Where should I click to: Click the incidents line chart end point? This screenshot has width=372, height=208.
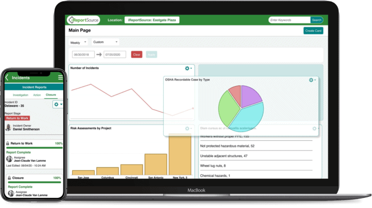pyautogui.click(x=193, y=108)
